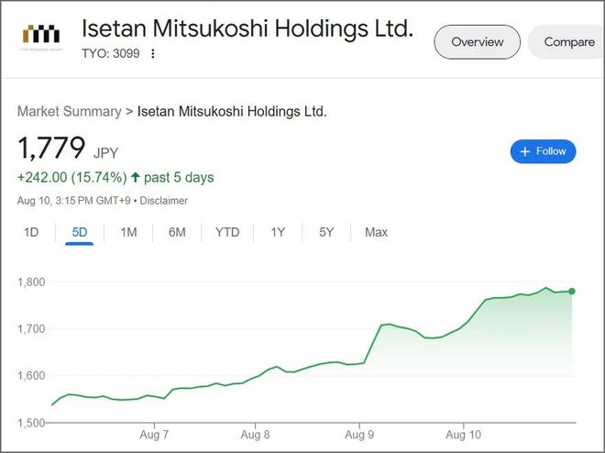Click the Isetan Mitsukoshi company logo

[41, 36]
